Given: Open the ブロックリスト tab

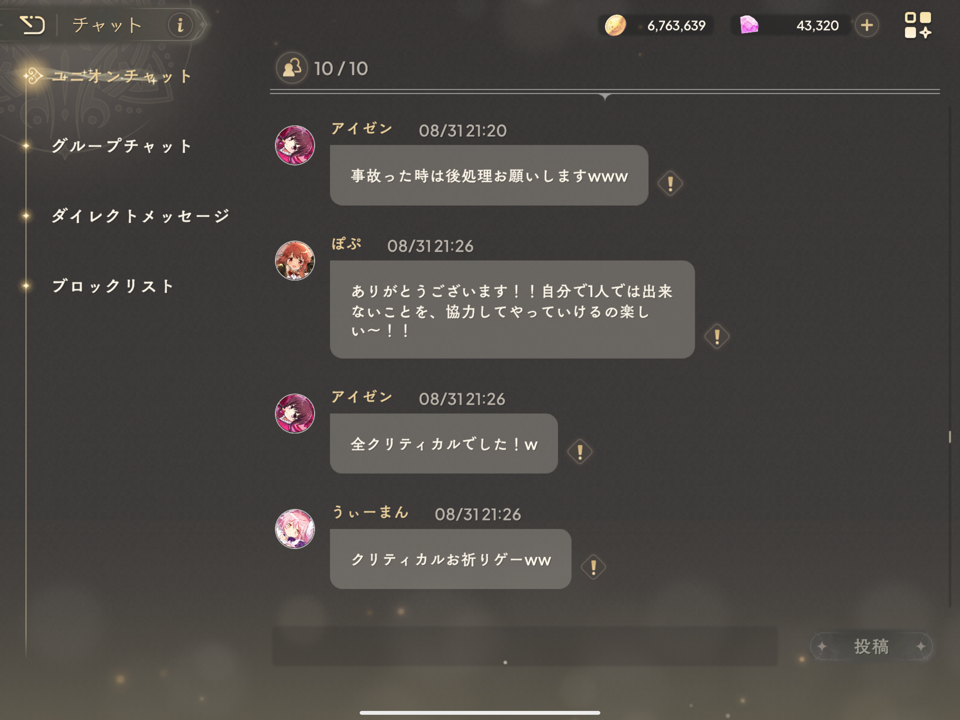Looking at the screenshot, I should pos(113,286).
